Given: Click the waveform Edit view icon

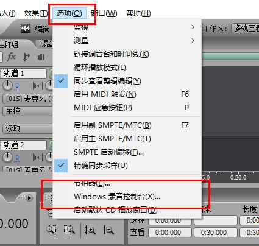Looking at the screenshot, I should tap(26, 29).
